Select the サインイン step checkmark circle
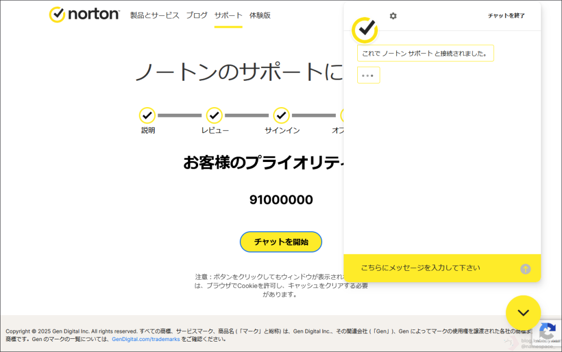The width and height of the screenshot is (562, 352). (281, 115)
